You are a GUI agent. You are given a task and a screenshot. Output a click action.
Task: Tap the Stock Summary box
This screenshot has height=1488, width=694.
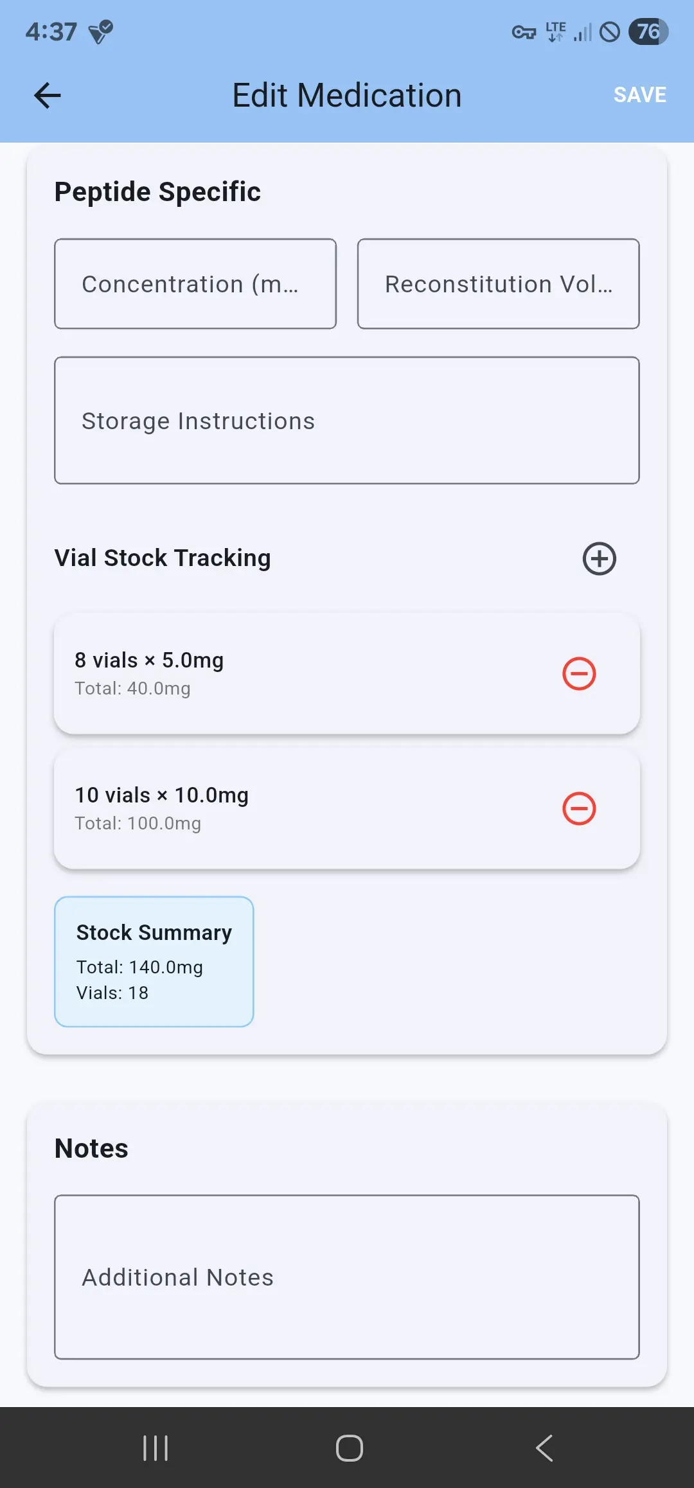(x=154, y=961)
